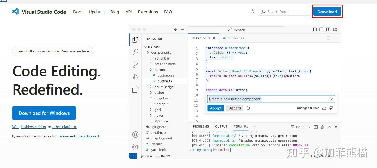The height and width of the screenshot is (168, 377).
Task: Open the Extensions page from the top navigation
Action: click(148, 12)
